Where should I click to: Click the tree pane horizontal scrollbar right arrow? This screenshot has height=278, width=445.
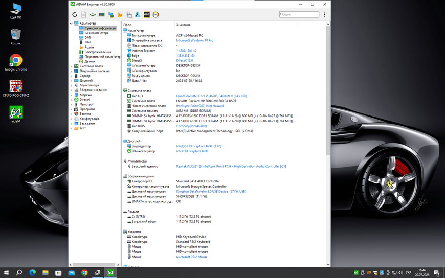(x=118, y=265)
